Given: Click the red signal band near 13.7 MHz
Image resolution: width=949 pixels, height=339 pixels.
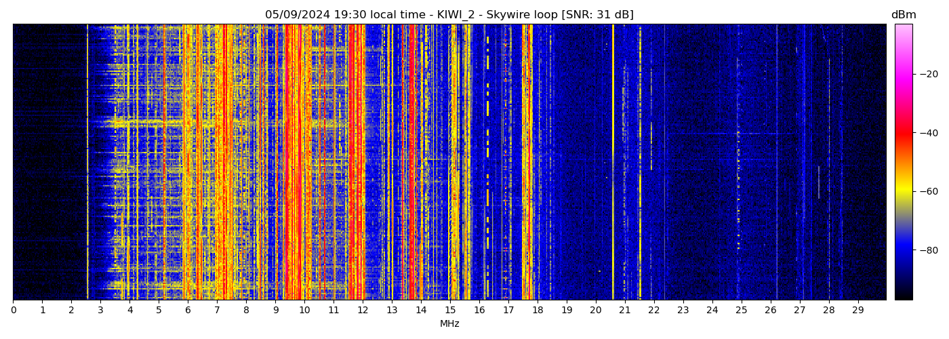Looking at the screenshot, I should [x=411, y=163].
